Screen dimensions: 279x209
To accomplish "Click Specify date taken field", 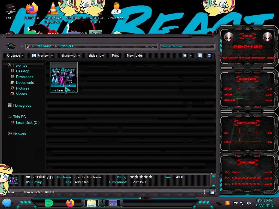I will [x=87, y=177].
